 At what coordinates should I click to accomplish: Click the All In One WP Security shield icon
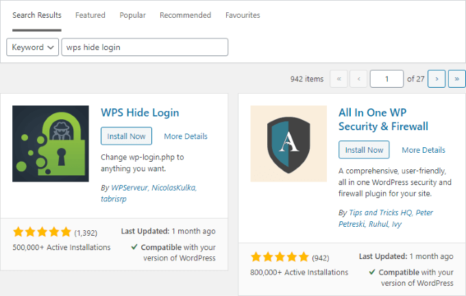coord(289,143)
